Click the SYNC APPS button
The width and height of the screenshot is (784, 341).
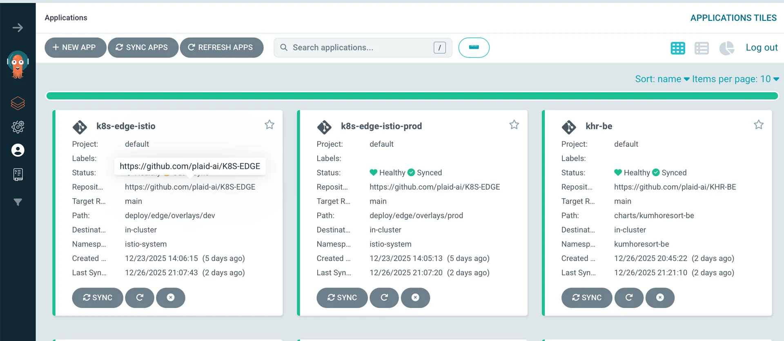143,48
